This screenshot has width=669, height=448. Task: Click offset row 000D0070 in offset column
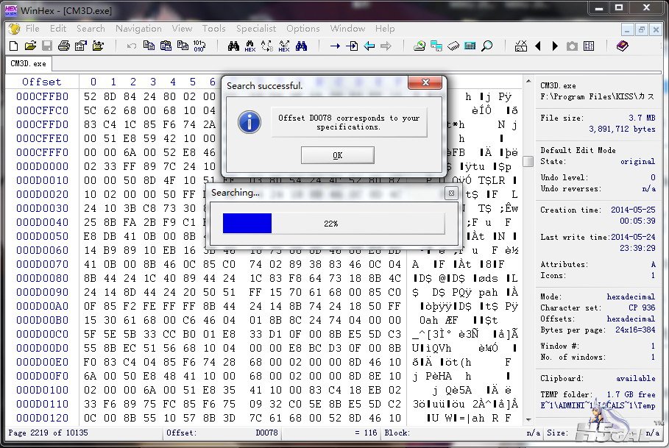click(x=42, y=264)
